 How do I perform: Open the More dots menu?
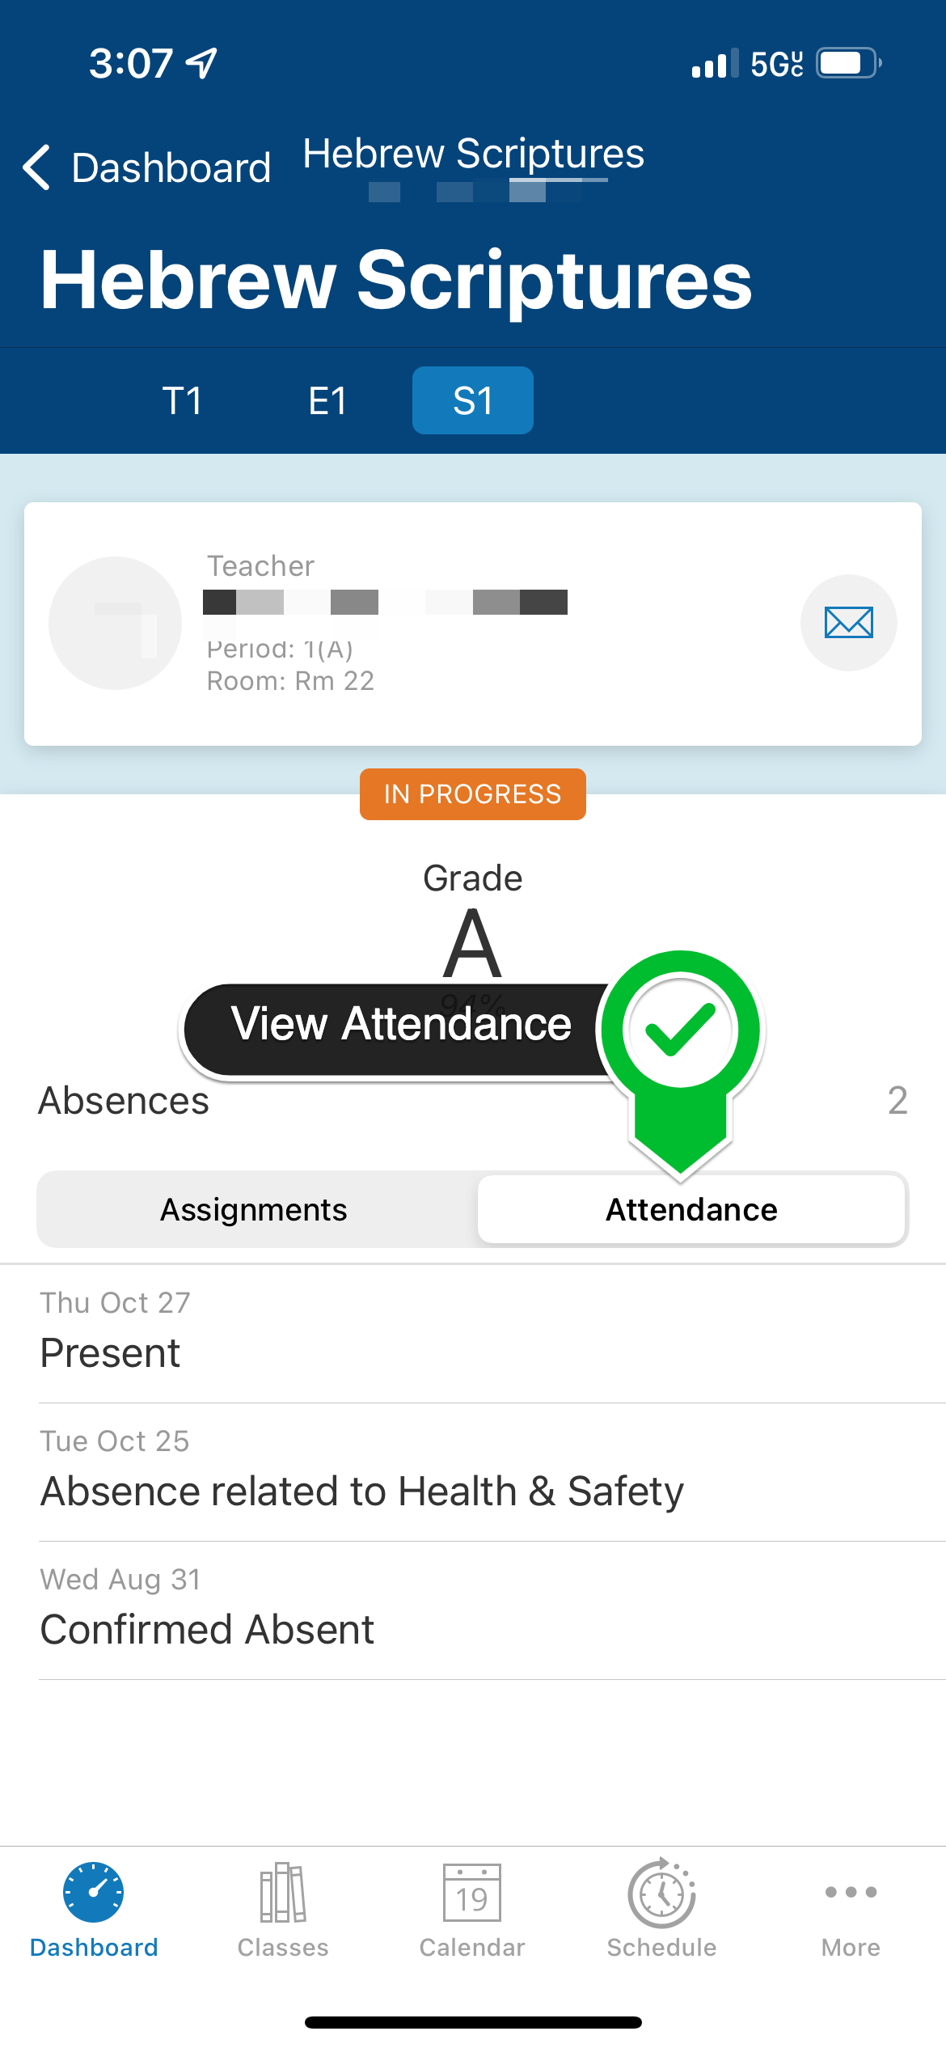click(x=851, y=1892)
